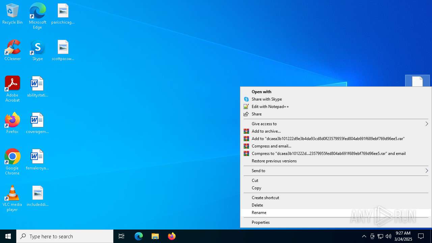
Task: Open the network status tray icon
Action: pos(380,236)
